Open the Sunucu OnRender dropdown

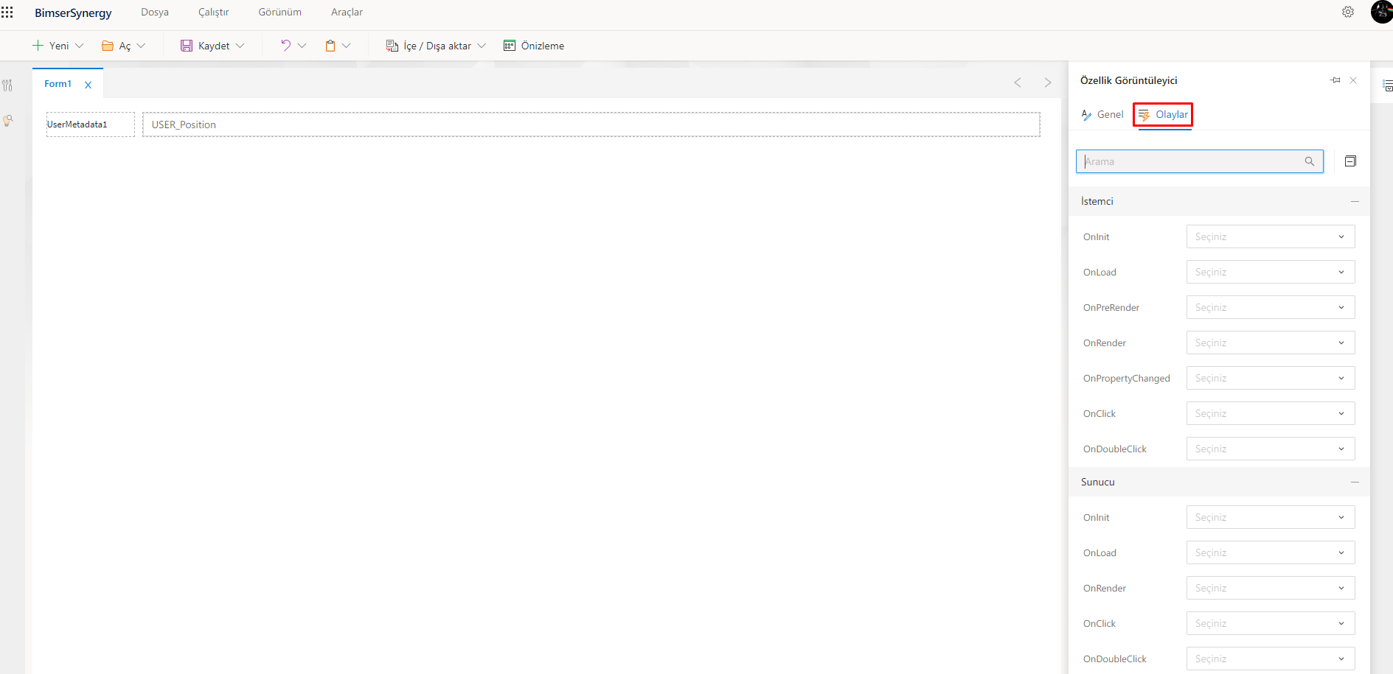pyautogui.click(x=1271, y=588)
